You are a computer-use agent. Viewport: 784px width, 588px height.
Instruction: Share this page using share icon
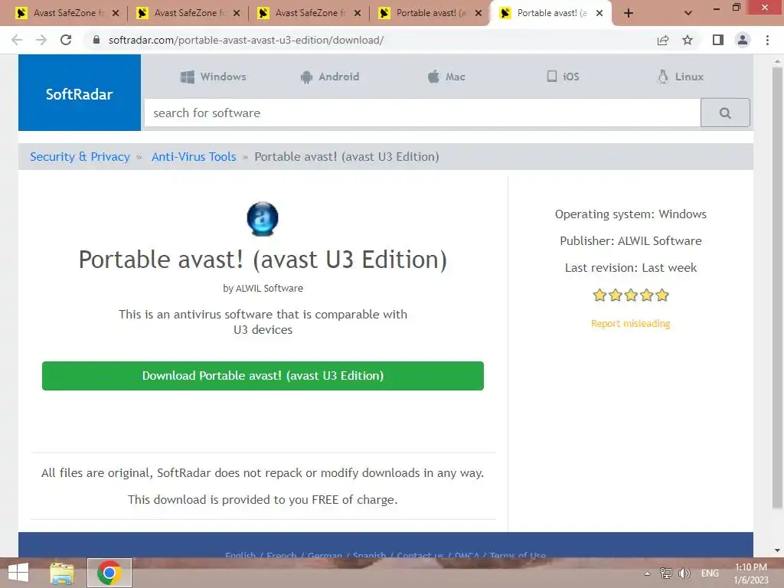[x=663, y=40]
